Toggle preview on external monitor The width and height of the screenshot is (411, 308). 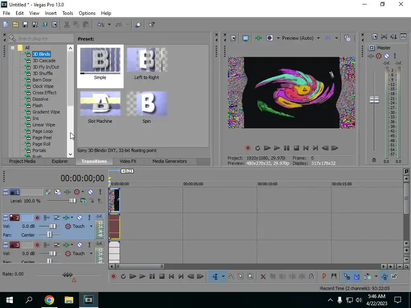click(246, 38)
